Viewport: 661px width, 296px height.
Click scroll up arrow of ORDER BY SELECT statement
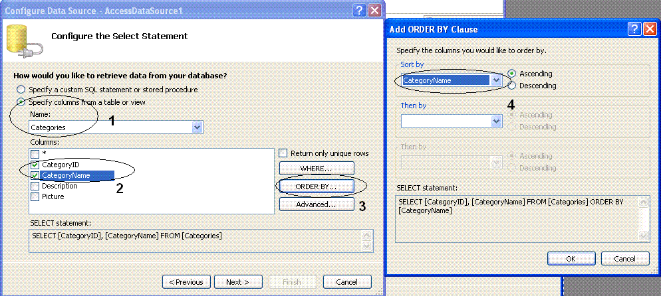coord(644,202)
